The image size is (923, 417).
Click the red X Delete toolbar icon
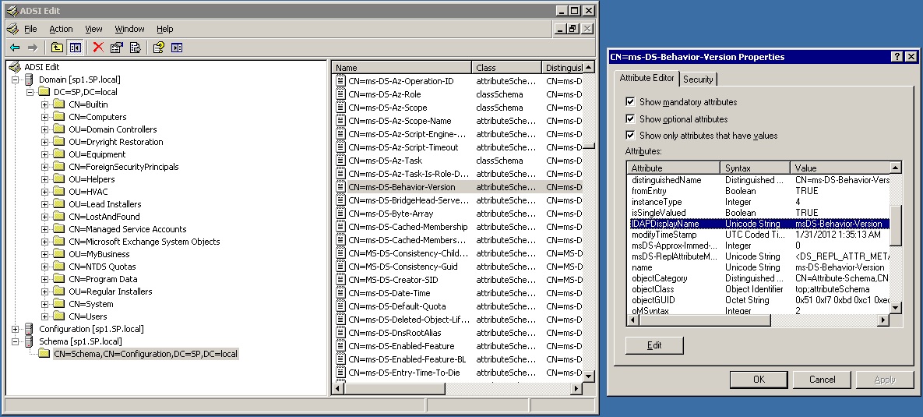(x=98, y=48)
